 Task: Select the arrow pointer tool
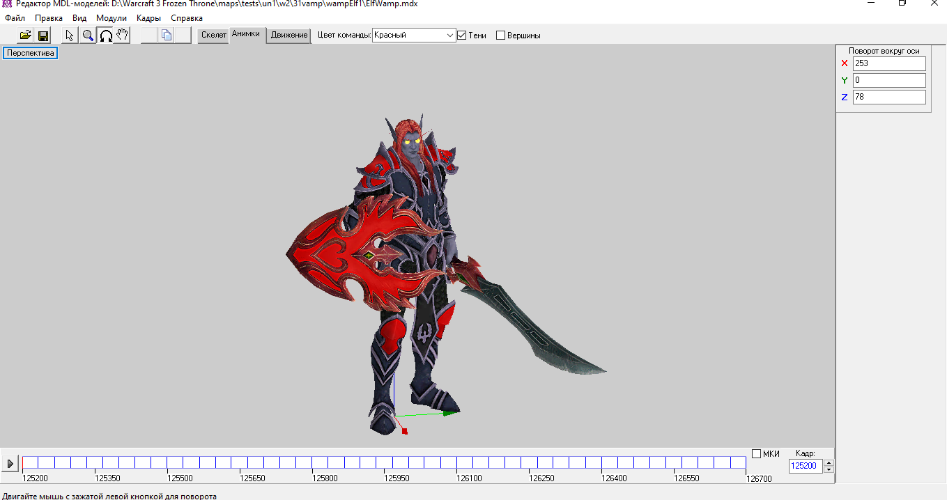(70, 36)
